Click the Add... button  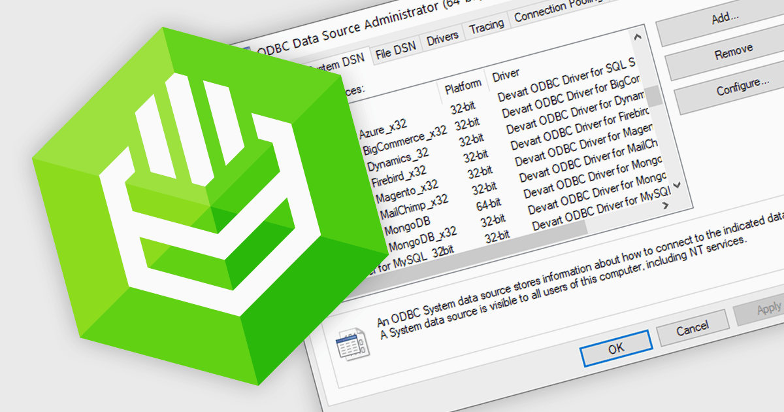pos(724,19)
